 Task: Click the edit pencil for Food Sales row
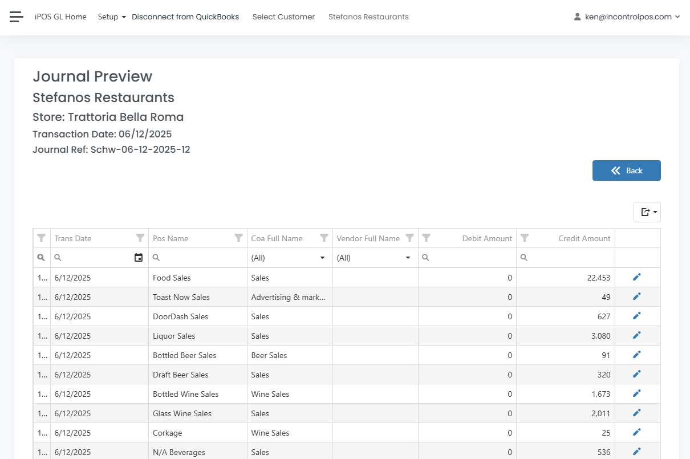[x=637, y=278]
